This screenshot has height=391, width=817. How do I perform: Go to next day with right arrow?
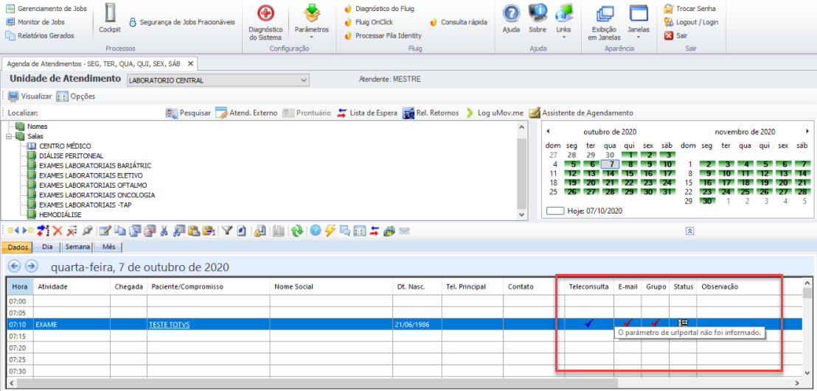32,267
